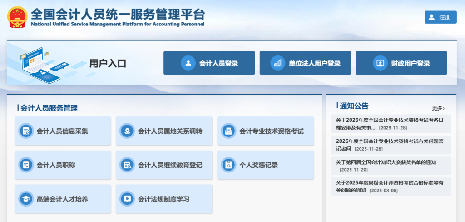Image resolution: width=465 pixels, height=222 pixels.
Task: Click the 会计专业技术资格考试 icon
Action: (229, 131)
